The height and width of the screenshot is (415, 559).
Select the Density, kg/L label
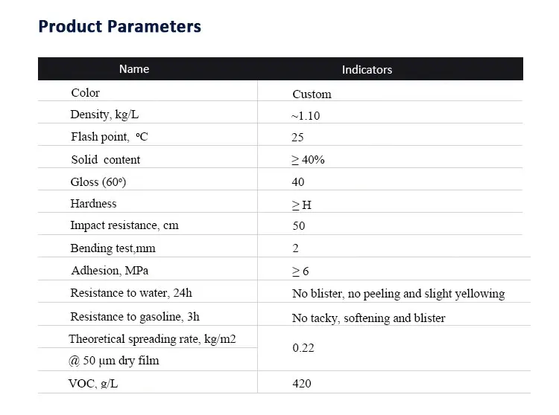pyautogui.click(x=103, y=115)
